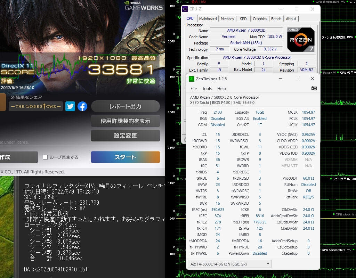Click the Specification field in CPU-Z

point(263,57)
